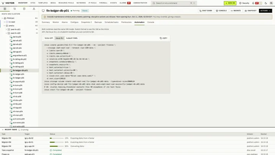Open the Snapshots tab
This screenshot has height=155, width=275.
click(86, 22)
